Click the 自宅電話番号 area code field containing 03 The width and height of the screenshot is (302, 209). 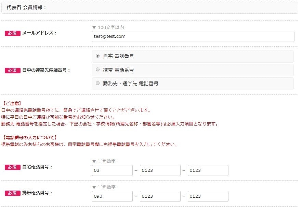pyautogui.click(x=112, y=170)
